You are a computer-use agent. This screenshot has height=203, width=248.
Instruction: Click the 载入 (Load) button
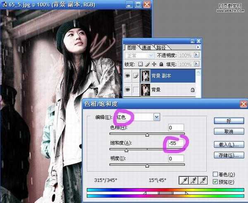click(x=229, y=145)
